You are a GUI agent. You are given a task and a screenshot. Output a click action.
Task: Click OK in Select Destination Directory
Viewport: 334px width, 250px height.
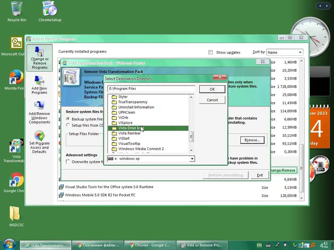[x=212, y=89]
